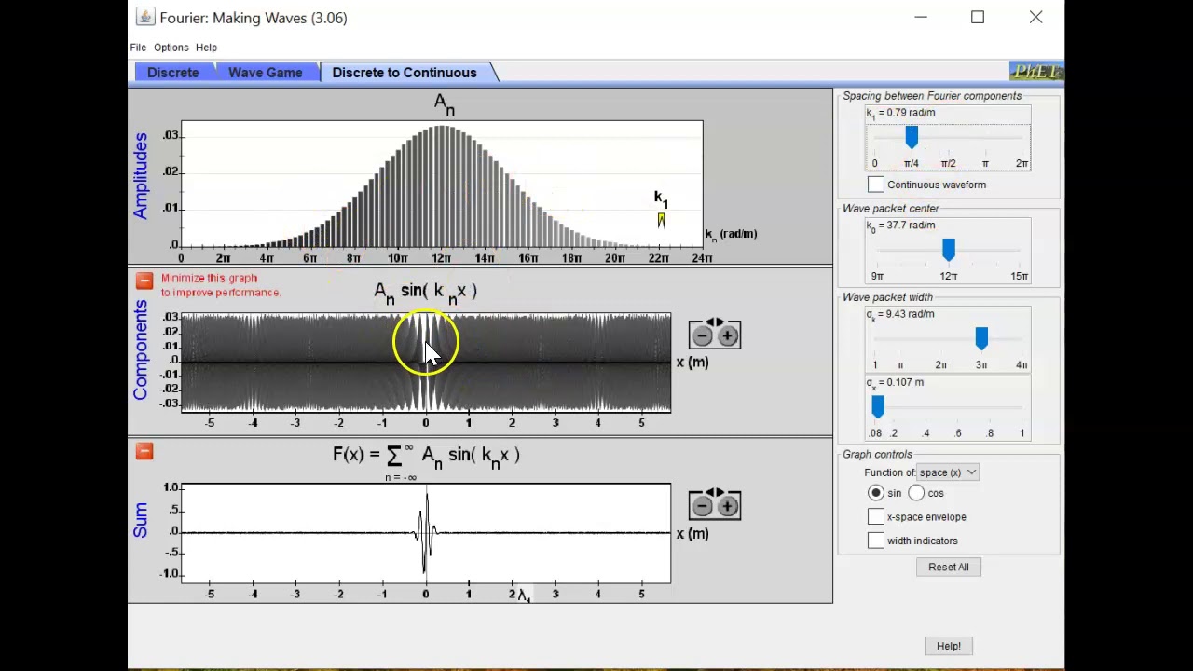
Task: Click the 15π tick on the packet center slider
Action: pos(1020,276)
